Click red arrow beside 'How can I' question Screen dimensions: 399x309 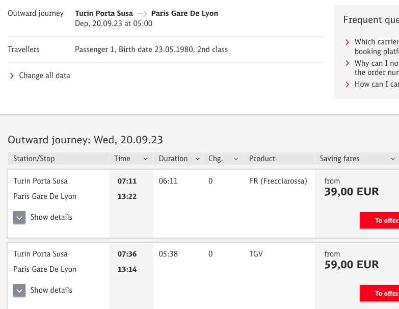348,85
